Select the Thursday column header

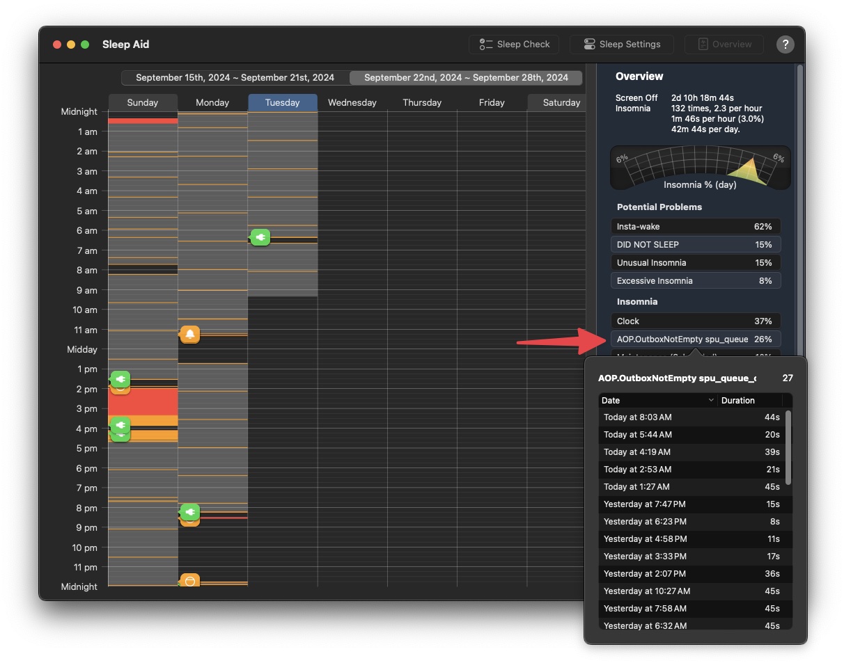point(422,102)
